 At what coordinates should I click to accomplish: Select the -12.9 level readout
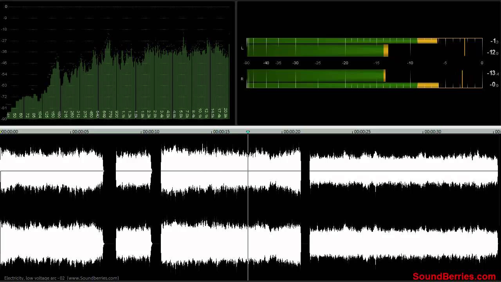[492, 52]
